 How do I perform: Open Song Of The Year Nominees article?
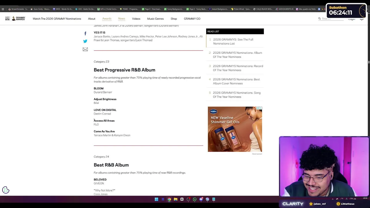click(236, 95)
